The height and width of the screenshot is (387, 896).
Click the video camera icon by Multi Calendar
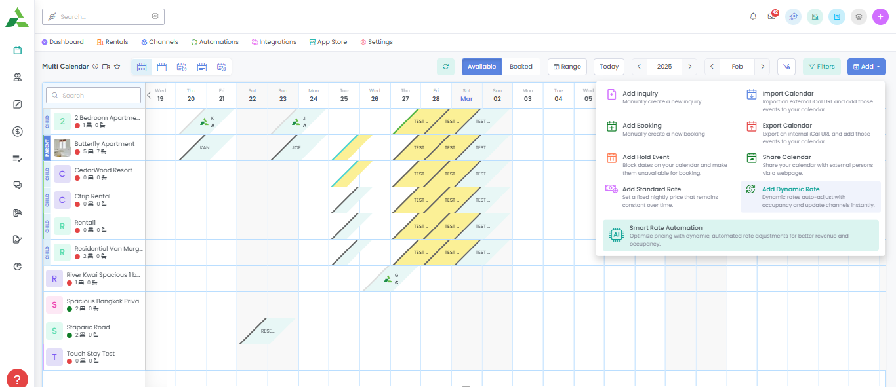click(x=106, y=66)
